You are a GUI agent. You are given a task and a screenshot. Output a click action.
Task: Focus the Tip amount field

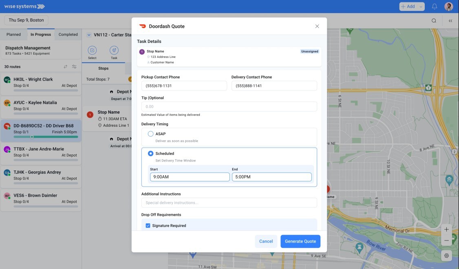229,106
